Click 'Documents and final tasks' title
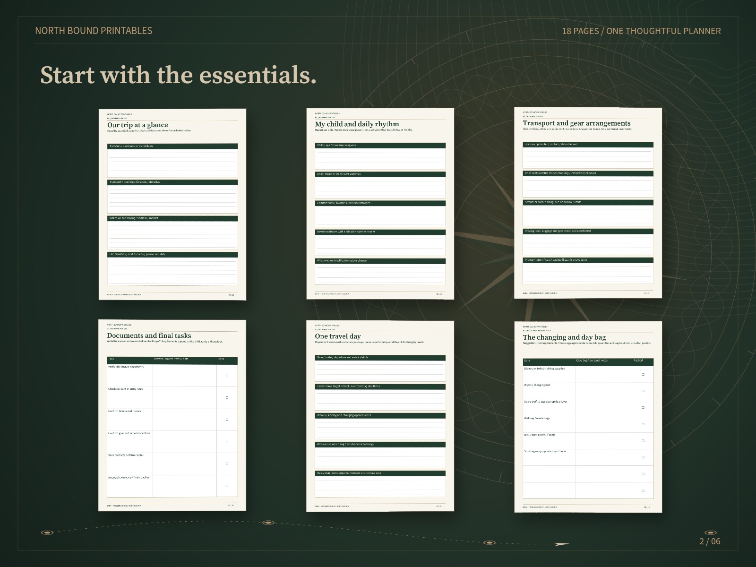756x567 pixels. (x=149, y=335)
